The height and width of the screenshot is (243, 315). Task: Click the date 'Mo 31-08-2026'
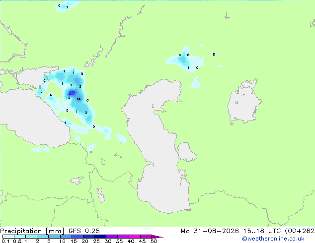coord(210,231)
